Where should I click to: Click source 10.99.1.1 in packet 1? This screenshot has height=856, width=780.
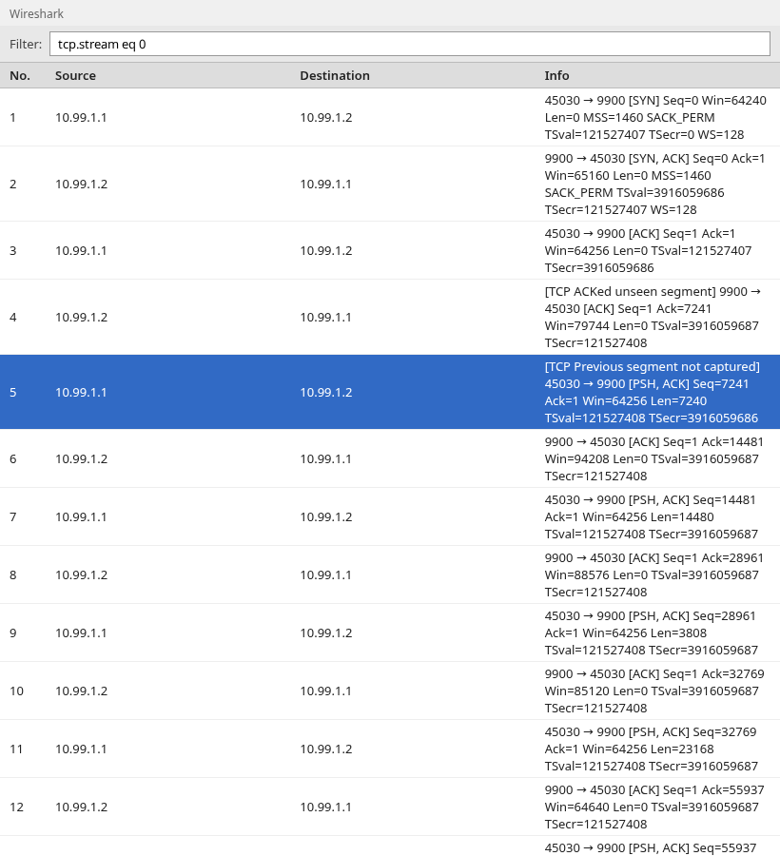[x=81, y=117]
